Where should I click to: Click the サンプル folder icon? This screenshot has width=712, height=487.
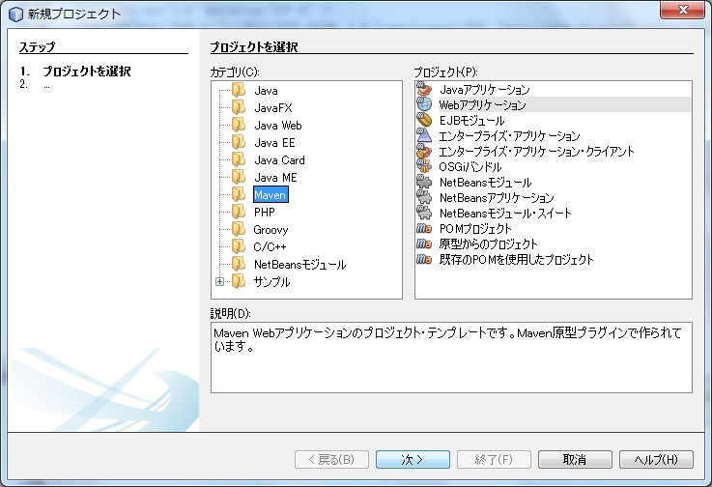[239, 281]
